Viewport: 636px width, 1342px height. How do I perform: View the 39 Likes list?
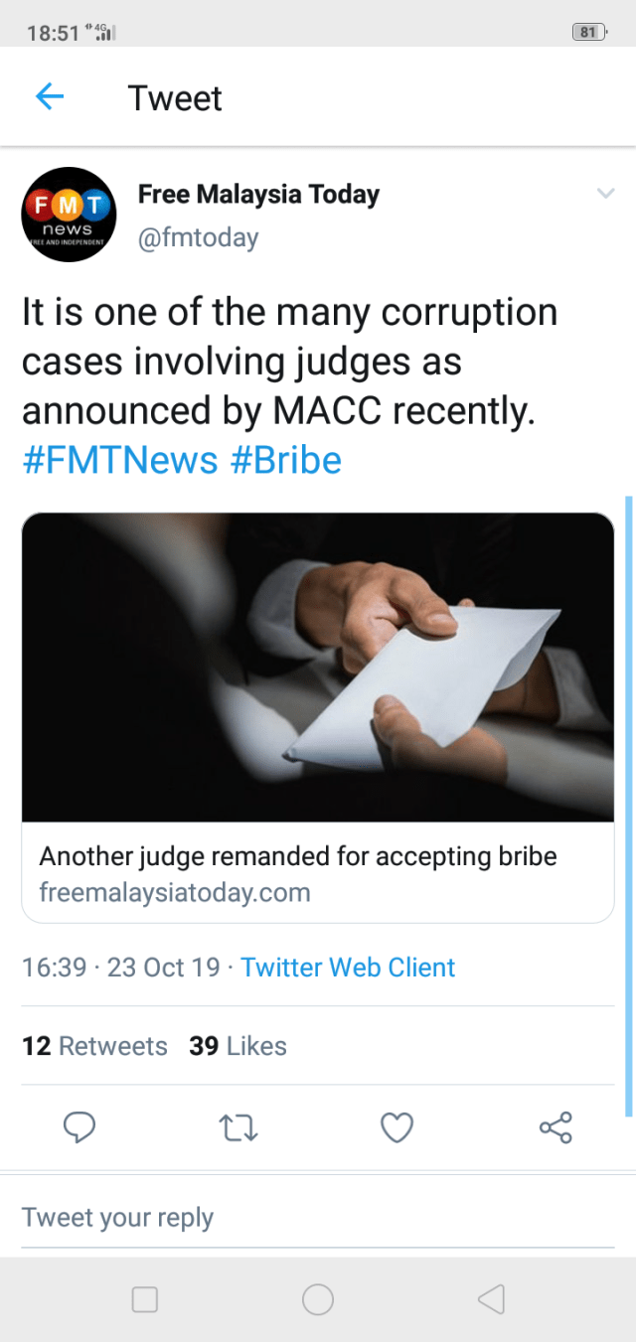coord(238,1046)
